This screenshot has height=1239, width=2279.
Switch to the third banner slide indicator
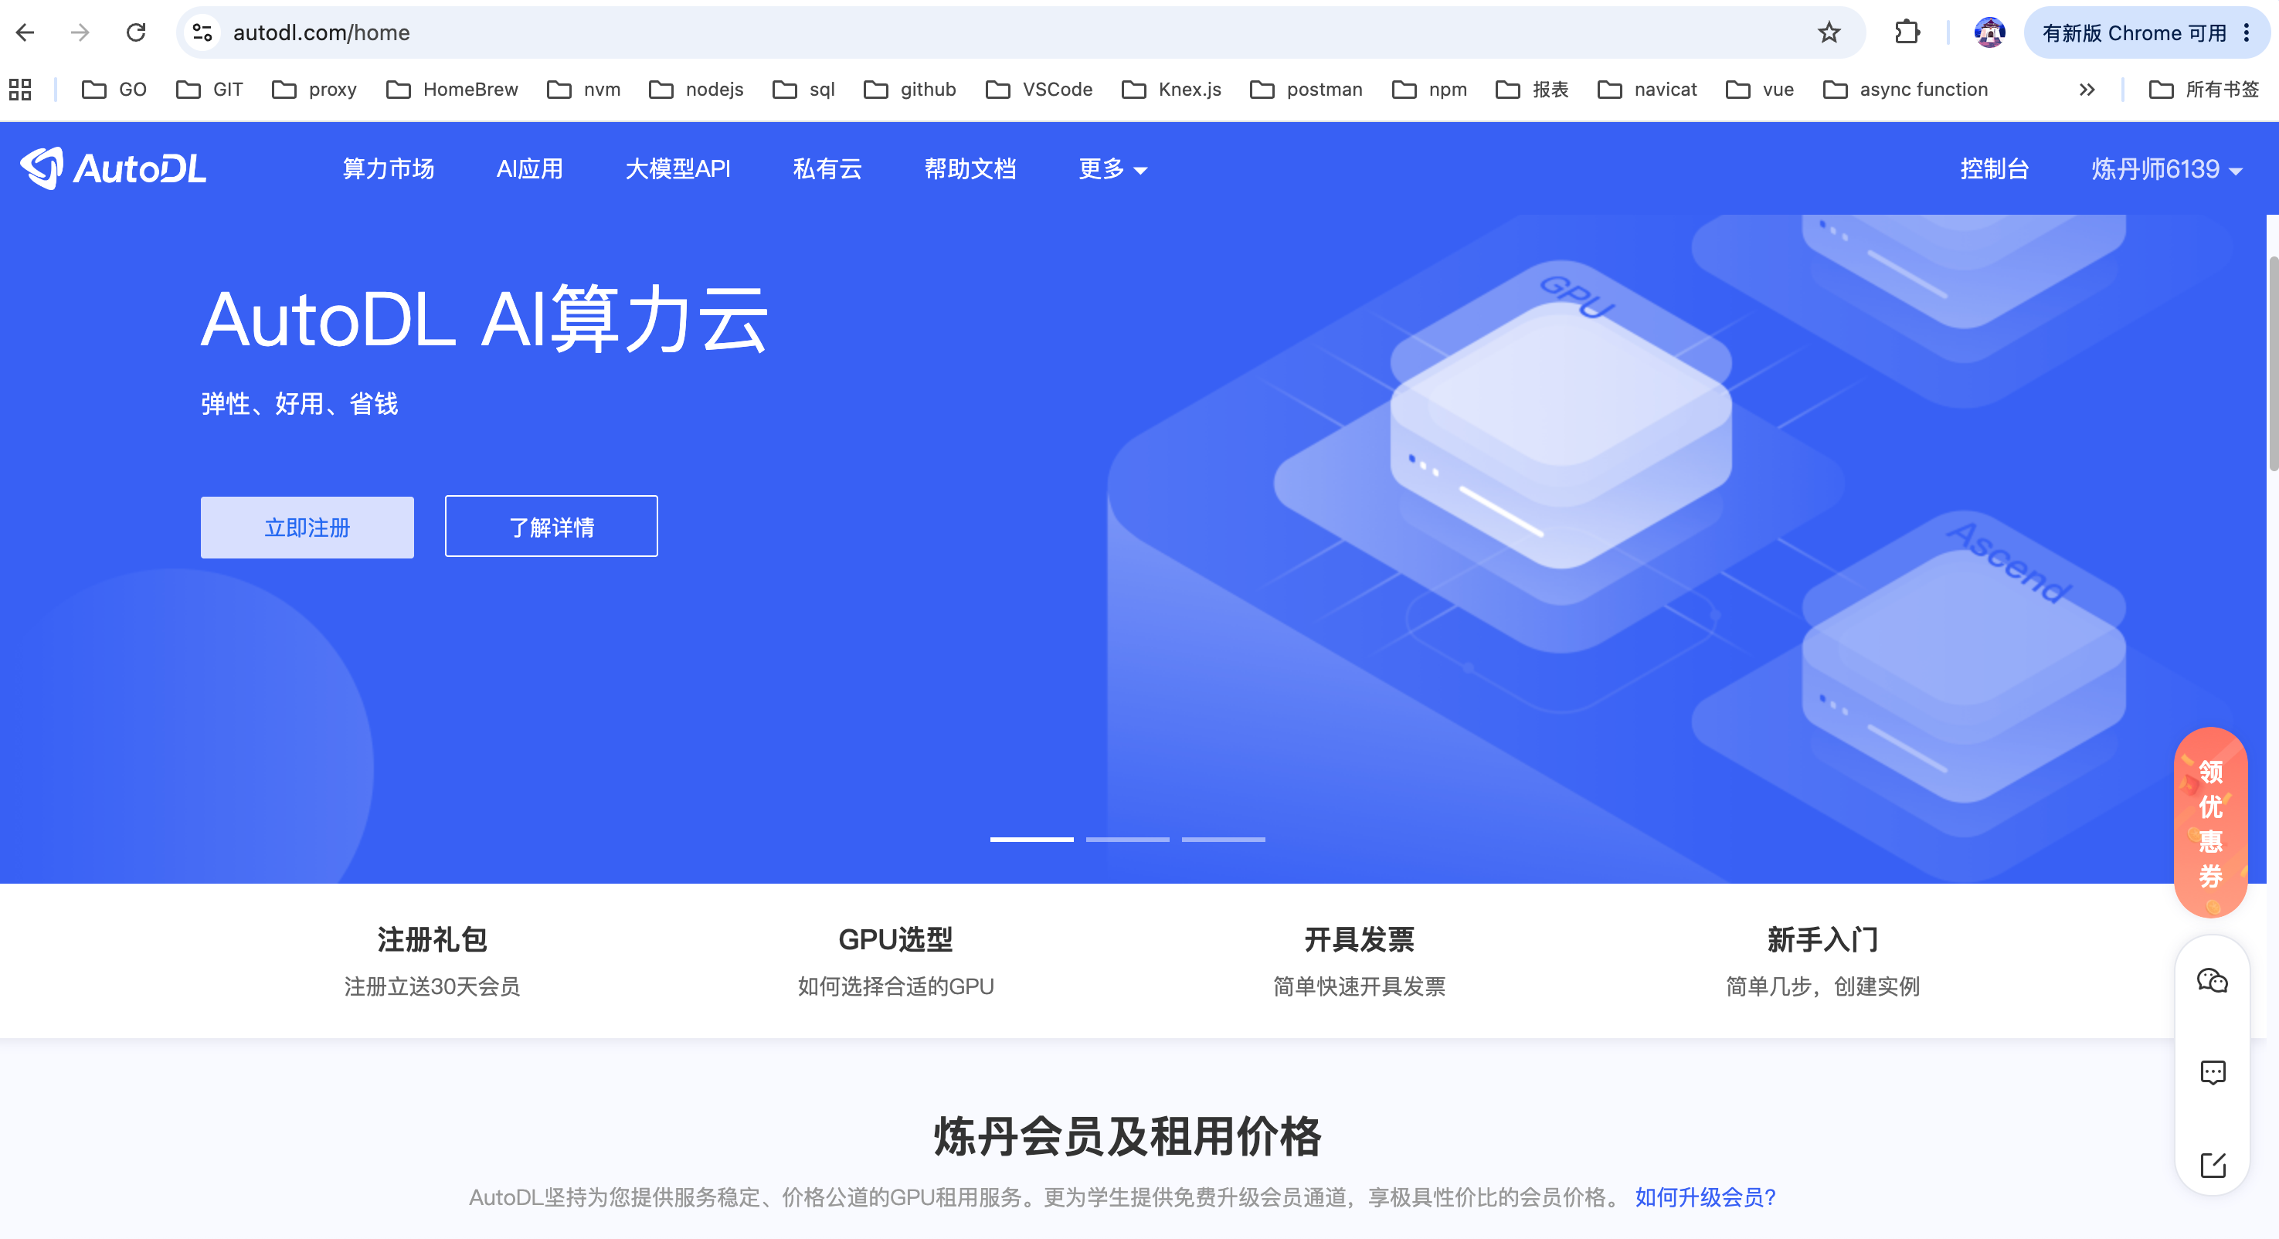pyautogui.click(x=1223, y=840)
